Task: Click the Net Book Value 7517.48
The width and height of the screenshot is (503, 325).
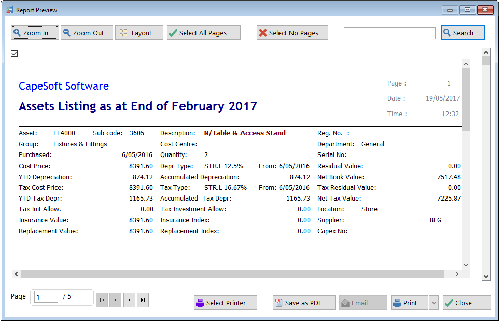Action: coord(449,177)
